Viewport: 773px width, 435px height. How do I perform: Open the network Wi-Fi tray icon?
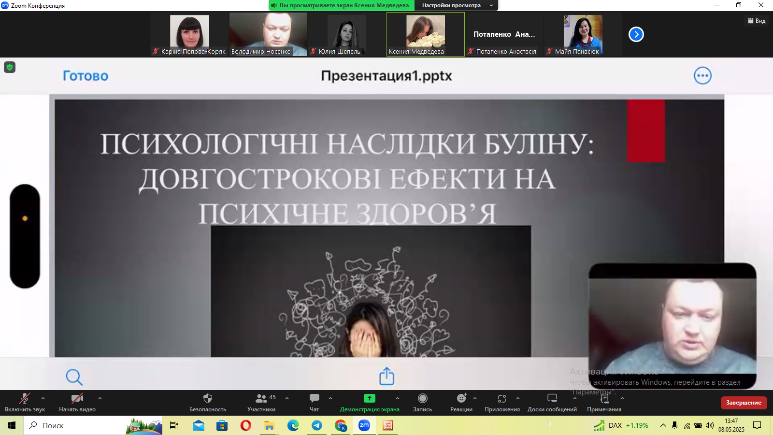(x=687, y=425)
